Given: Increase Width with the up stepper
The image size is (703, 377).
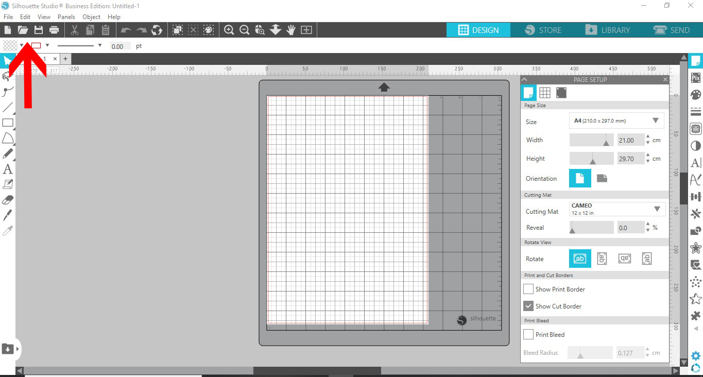Looking at the screenshot, I should click(648, 137).
